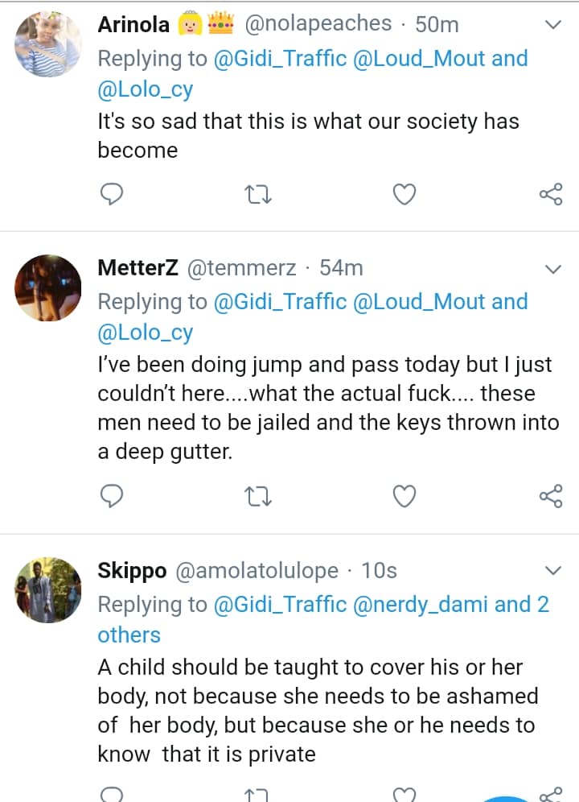Like Arinola's tweet
Screen dimensions: 579x802
pyautogui.click(x=404, y=194)
